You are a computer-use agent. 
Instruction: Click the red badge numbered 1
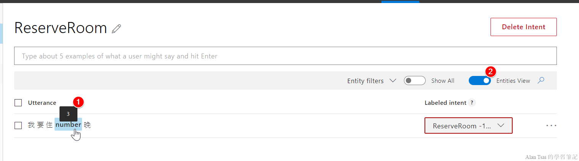(x=78, y=102)
